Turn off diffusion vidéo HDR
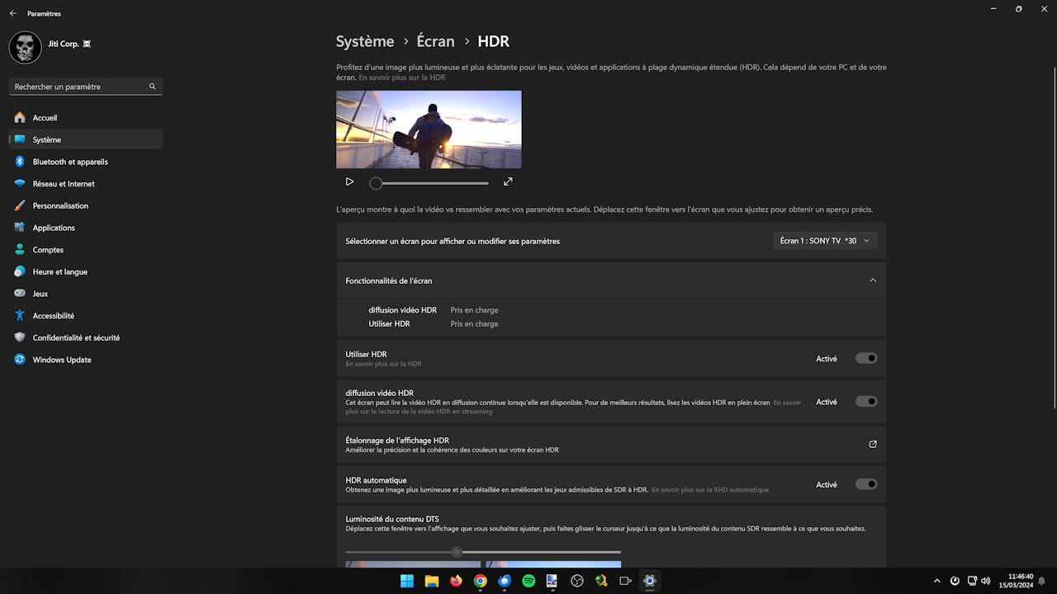The height and width of the screenshot is (594, 1057). (x=865, y=401)
